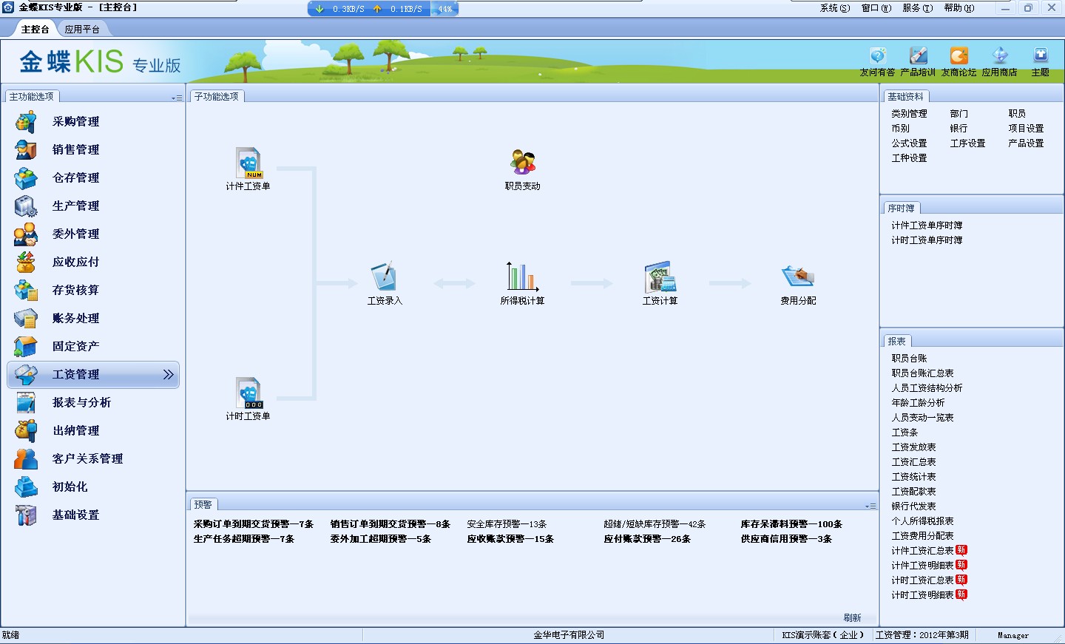The width and height of the screenshot is (1065, 644).
Task: Click 超储/短缺库存预警—42条 alert
Action: point(655,524)
